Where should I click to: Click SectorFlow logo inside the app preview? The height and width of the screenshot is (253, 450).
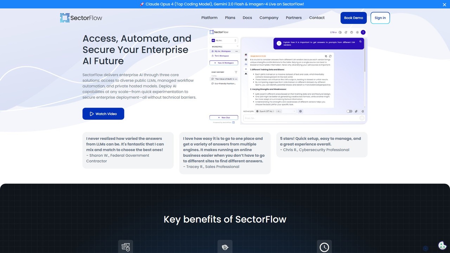[x=219, y=32]
